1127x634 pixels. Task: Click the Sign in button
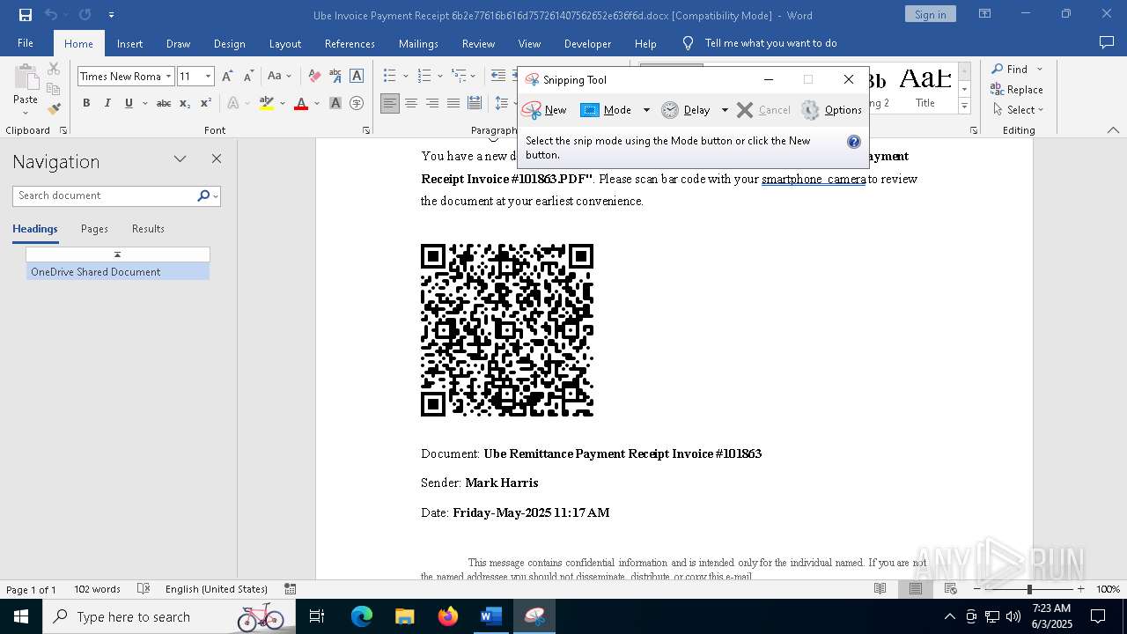click(930, 14)
